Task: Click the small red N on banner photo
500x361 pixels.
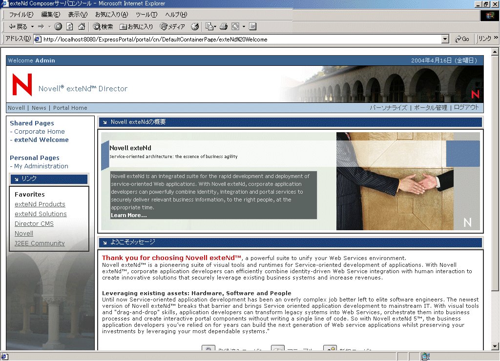Action: click(475, 94)
